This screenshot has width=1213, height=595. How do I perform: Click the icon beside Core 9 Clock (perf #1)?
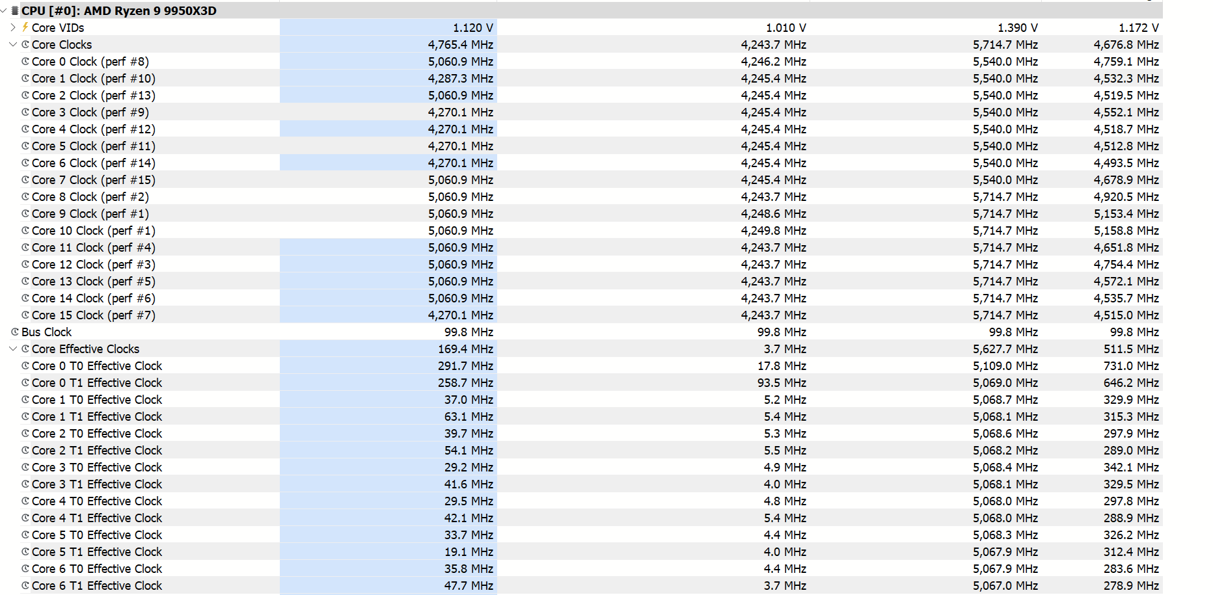point(25,213)
